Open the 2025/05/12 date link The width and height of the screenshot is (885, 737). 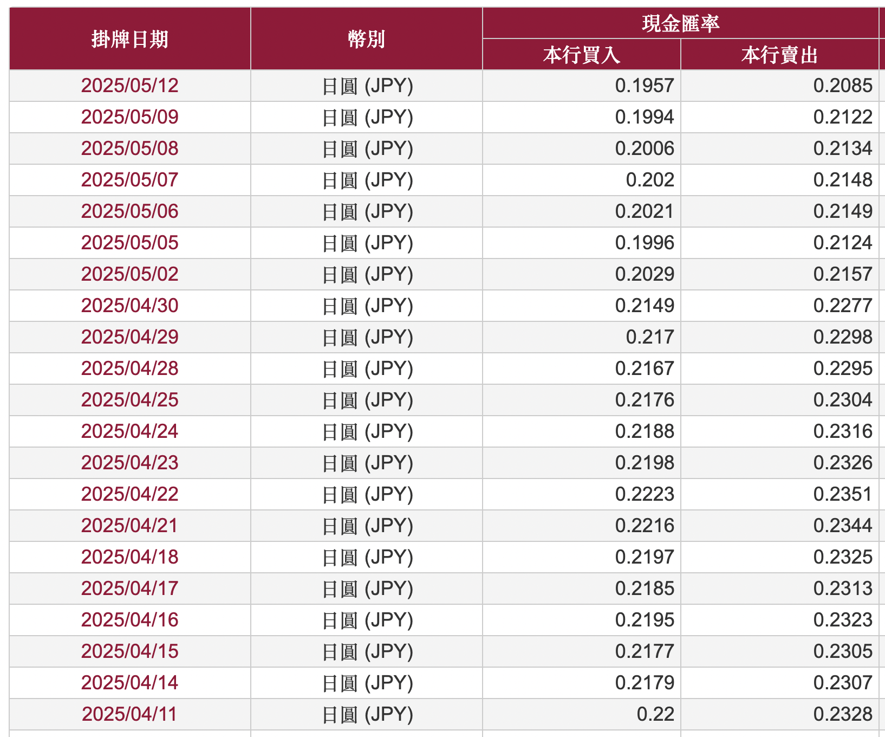[129, 86]
